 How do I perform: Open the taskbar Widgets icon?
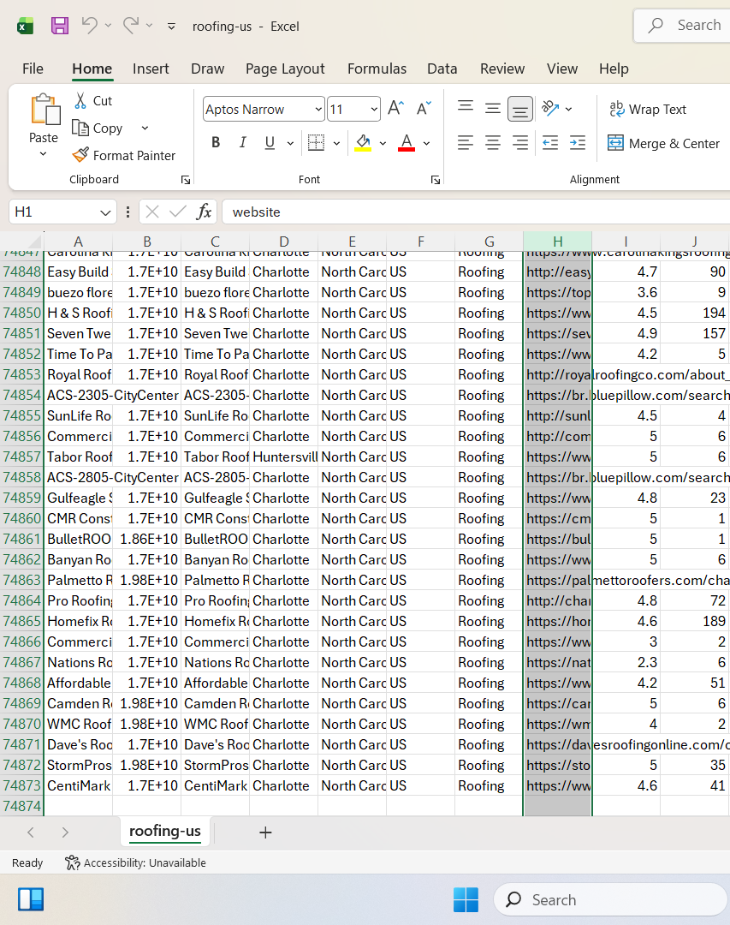[x=31, y=899]
